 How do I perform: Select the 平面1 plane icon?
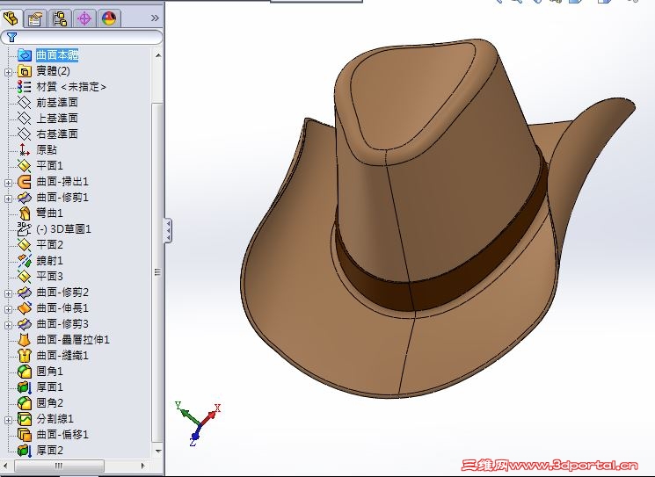tap(25, 166)
